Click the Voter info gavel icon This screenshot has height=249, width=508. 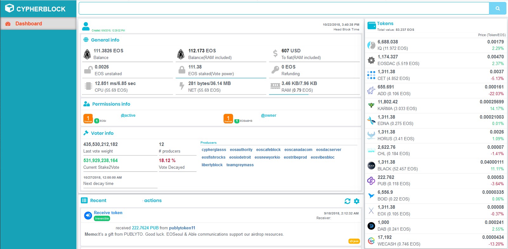tap(86, 133)
